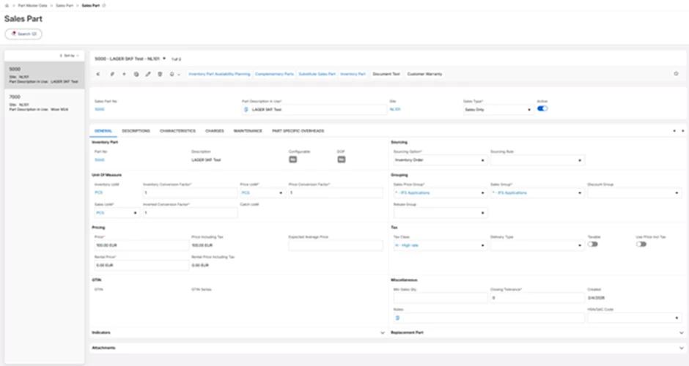Open the Inventory Part toolbar link
This screenshot has height=366, width=689.
pos(353,74)
